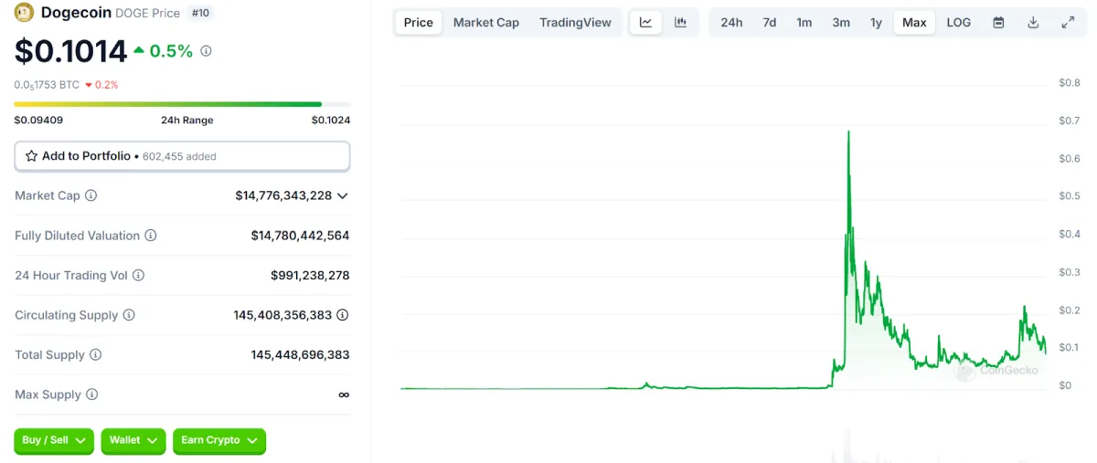Click the BTC price 0.0₅1753 BTC text
Screen dimensions: 1097x463
pyautogui.click(x=47, y=85)
